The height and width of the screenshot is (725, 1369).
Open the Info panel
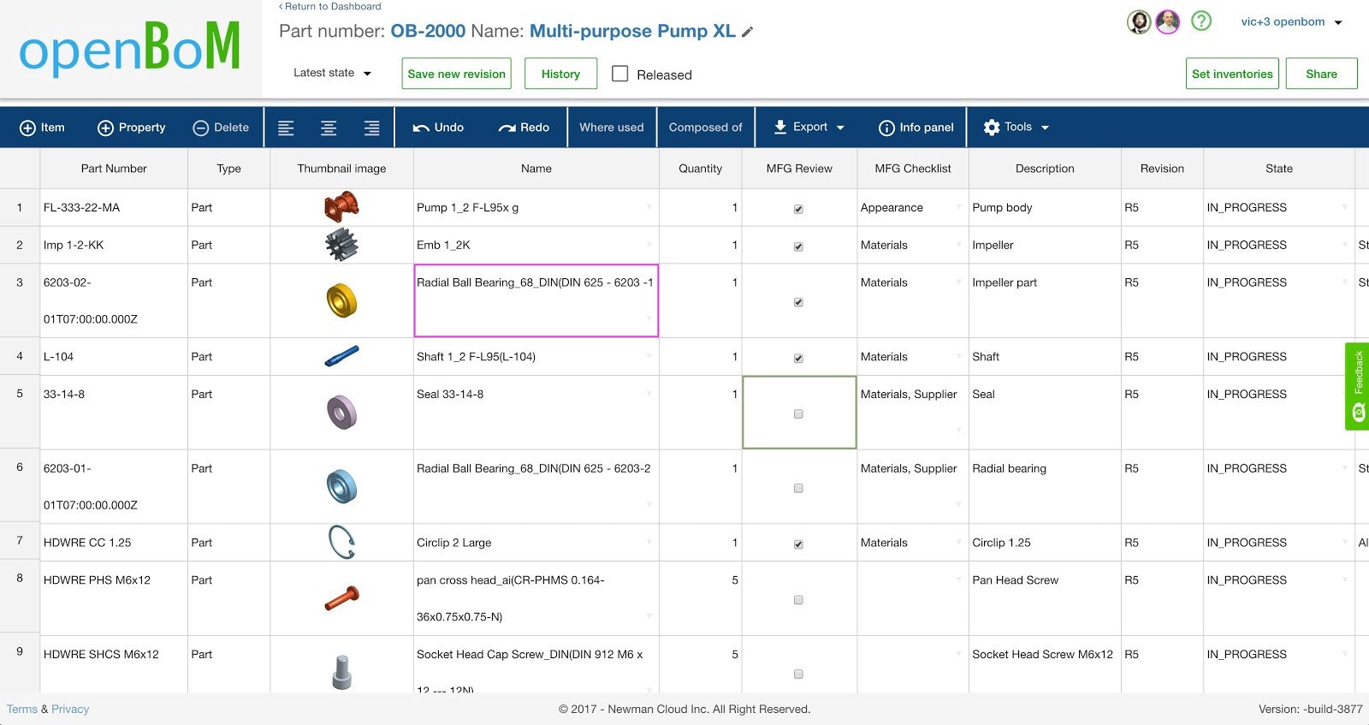(x=916, y=128)
